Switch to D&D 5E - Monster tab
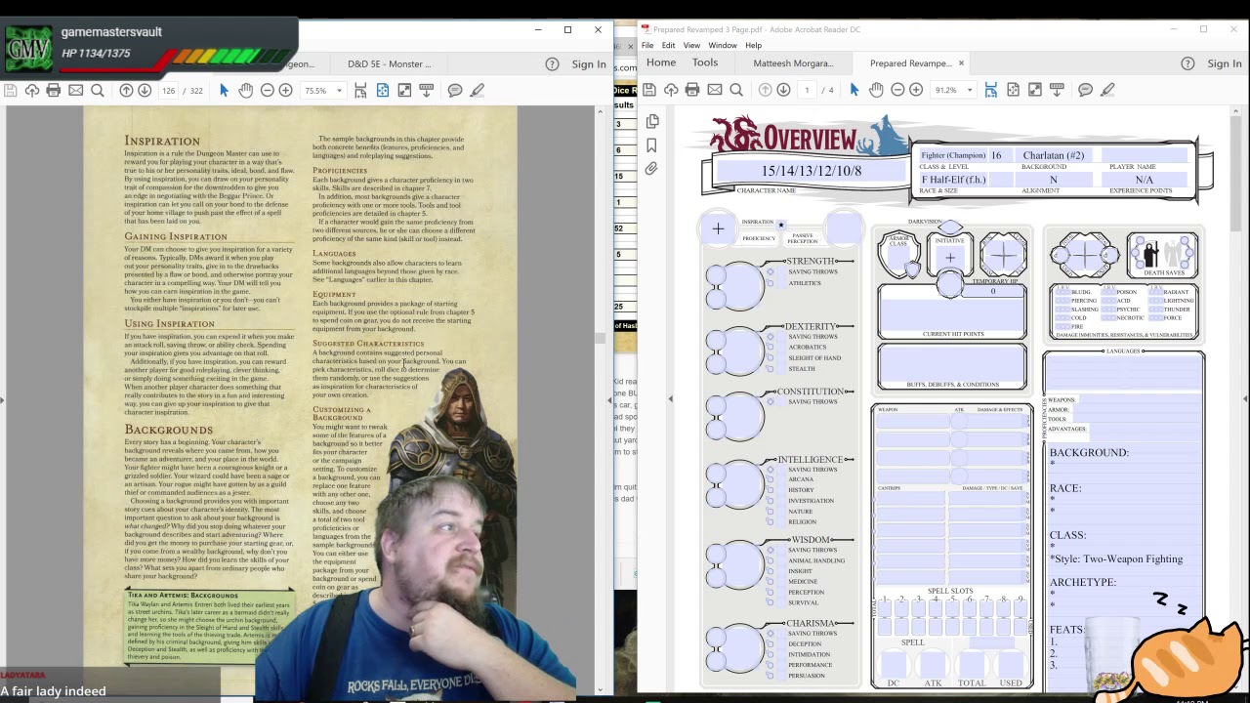 coord(389,63)
